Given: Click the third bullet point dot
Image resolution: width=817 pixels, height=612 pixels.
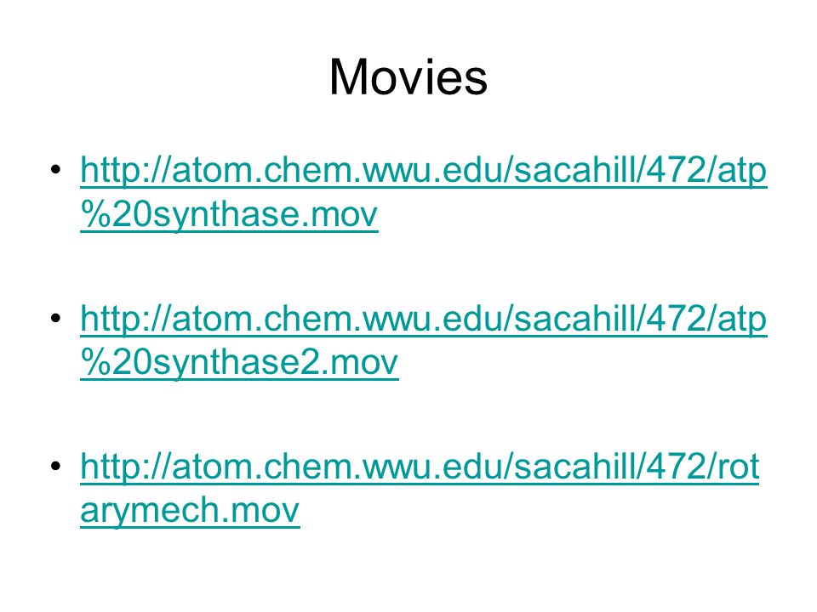Looking at the screenshot, I should [x=56, y=466].
